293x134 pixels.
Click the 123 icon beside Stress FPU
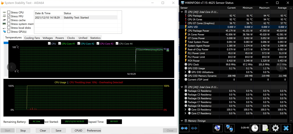pyautogui.click(x=4, y=16)
